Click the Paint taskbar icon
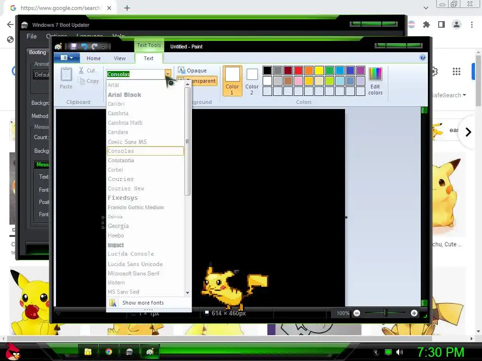Screen dimensions: 482x361 (x=150, y=352)
